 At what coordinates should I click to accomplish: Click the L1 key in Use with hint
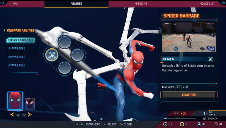178,87
